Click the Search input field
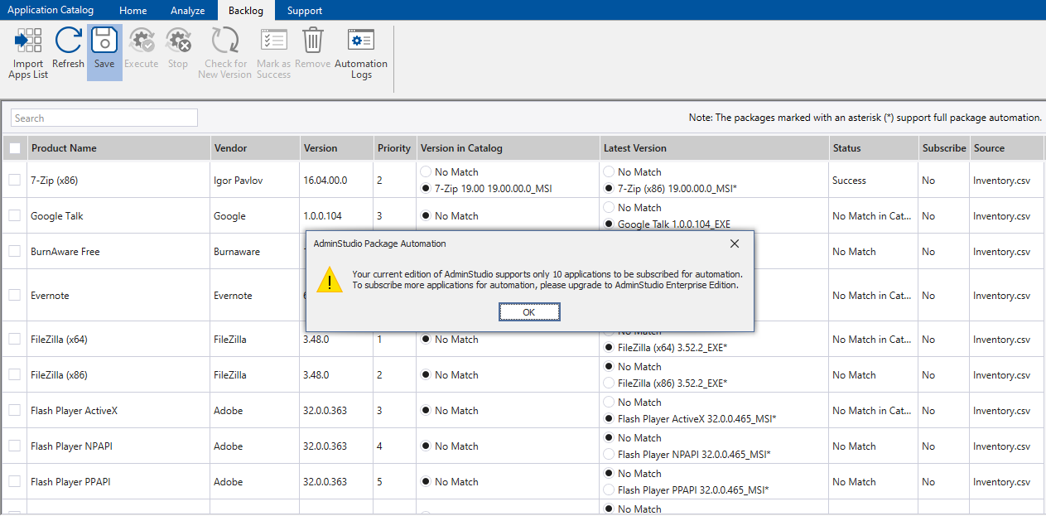The width and height of the screenshot is (1046, 516). [x=104, y=118]
